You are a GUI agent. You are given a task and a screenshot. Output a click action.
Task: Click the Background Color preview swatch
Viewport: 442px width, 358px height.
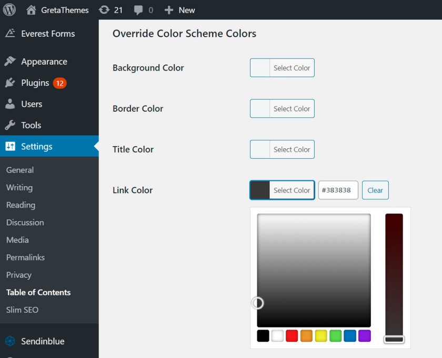[x=260, y=68]
